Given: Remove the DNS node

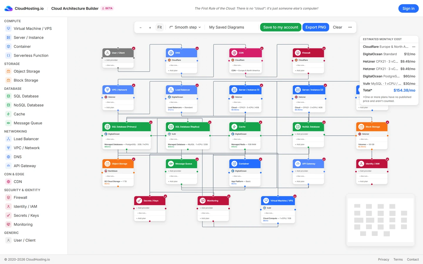Looking at the screenshot, I should coord(197,48).
